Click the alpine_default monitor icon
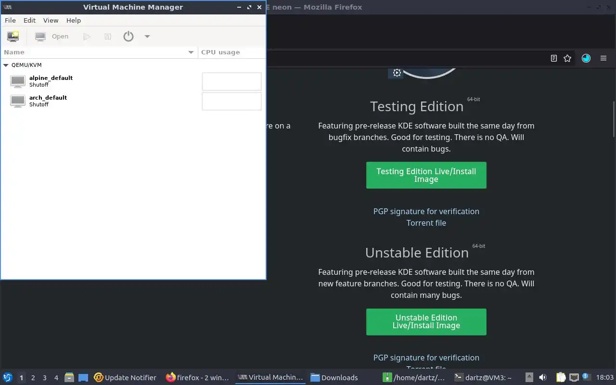Screen dimensions: 616x385 [x=18, y=81]
